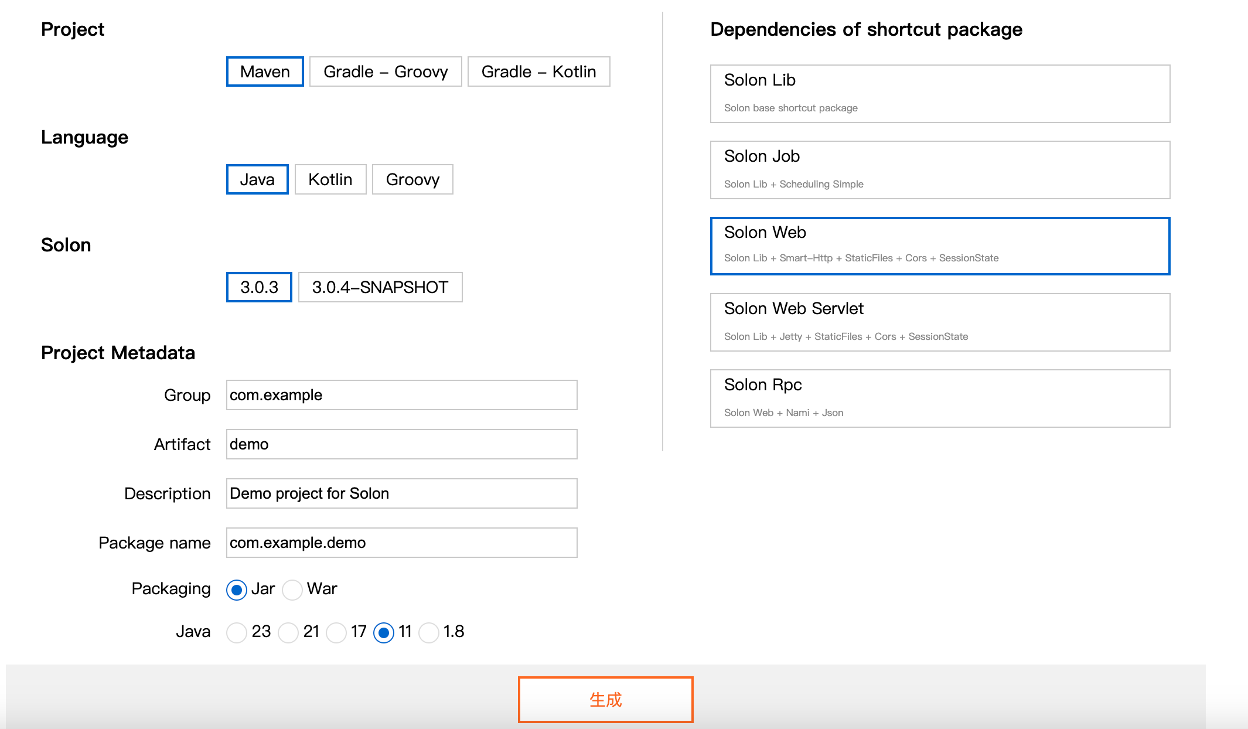Choose Java 1.8 radio option

pyautogui.click(x=429, y=632)
